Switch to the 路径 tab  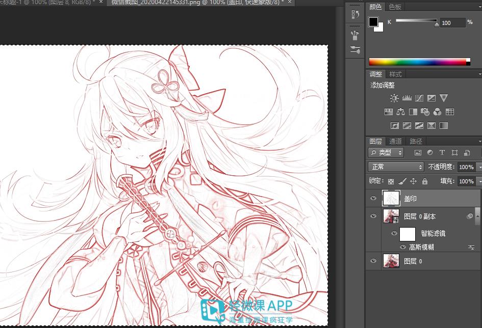[416, 141]
